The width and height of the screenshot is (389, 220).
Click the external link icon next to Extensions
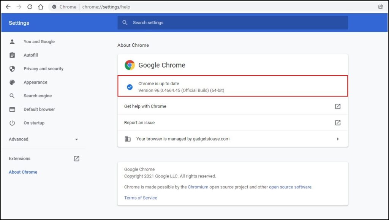(x=76, y=158)
